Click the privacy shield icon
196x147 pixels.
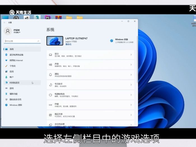[6, 99]
